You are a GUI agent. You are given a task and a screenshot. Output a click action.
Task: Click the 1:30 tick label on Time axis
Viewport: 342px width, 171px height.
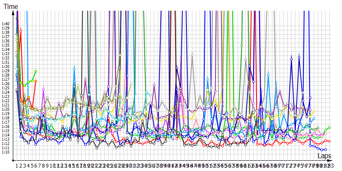pyautogui.click(x=5, y=67)
